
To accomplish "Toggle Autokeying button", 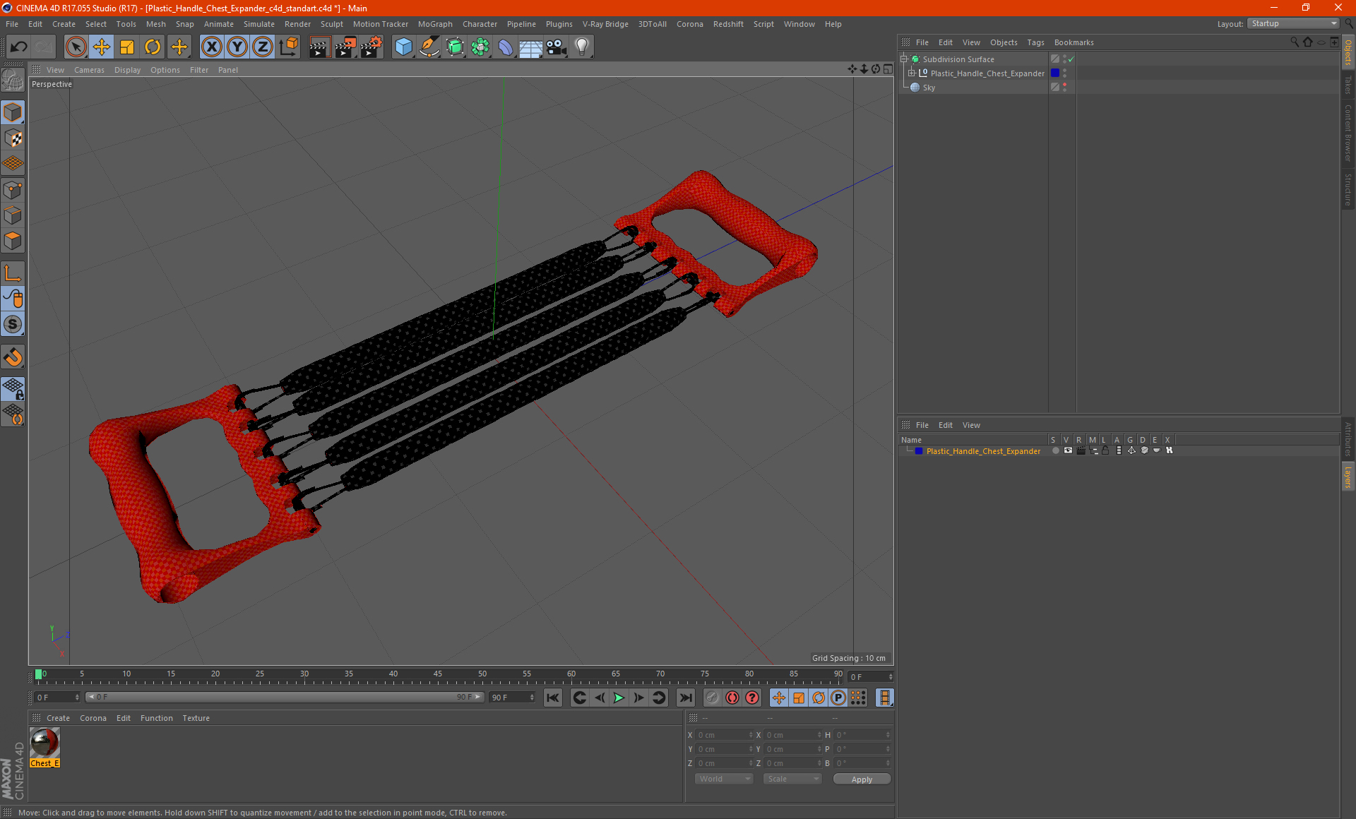I will tap(732, 698).
